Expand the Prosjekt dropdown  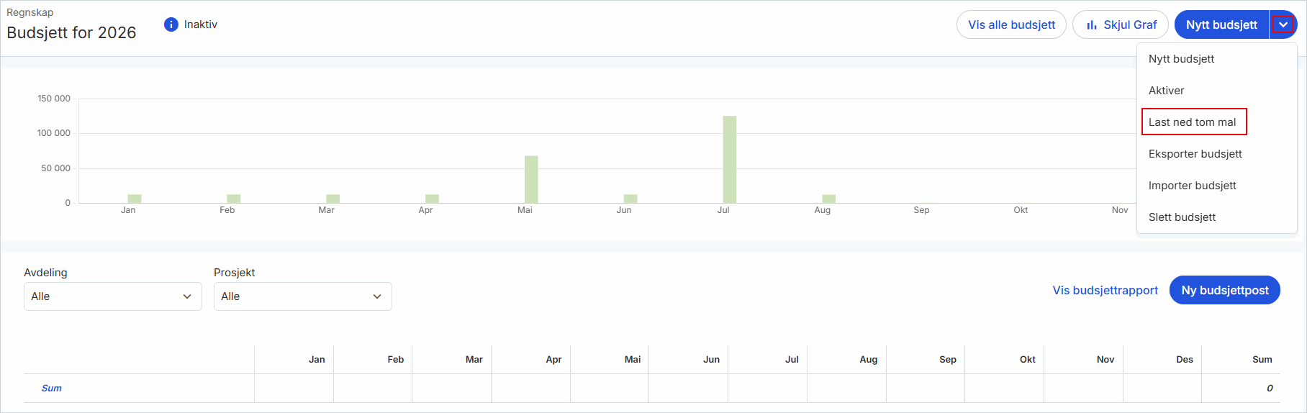click(303, 296)
